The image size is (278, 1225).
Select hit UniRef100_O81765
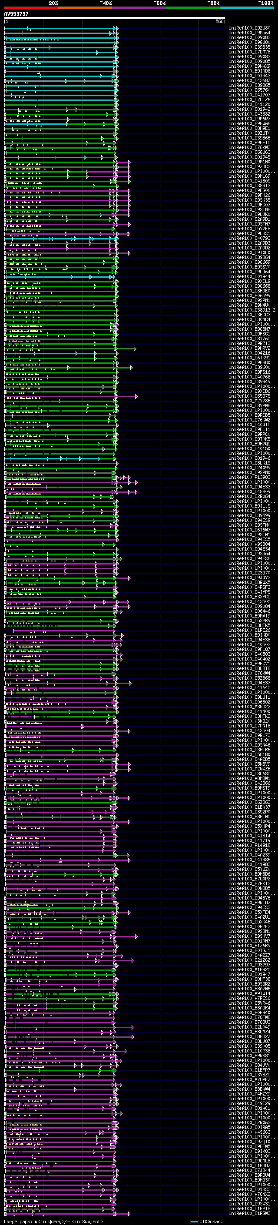point(249,339)
